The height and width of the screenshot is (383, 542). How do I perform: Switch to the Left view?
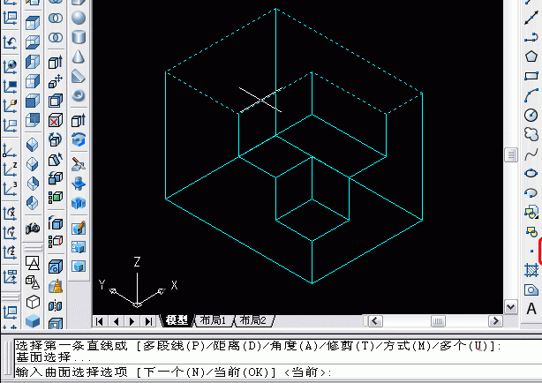click(33, 63)
